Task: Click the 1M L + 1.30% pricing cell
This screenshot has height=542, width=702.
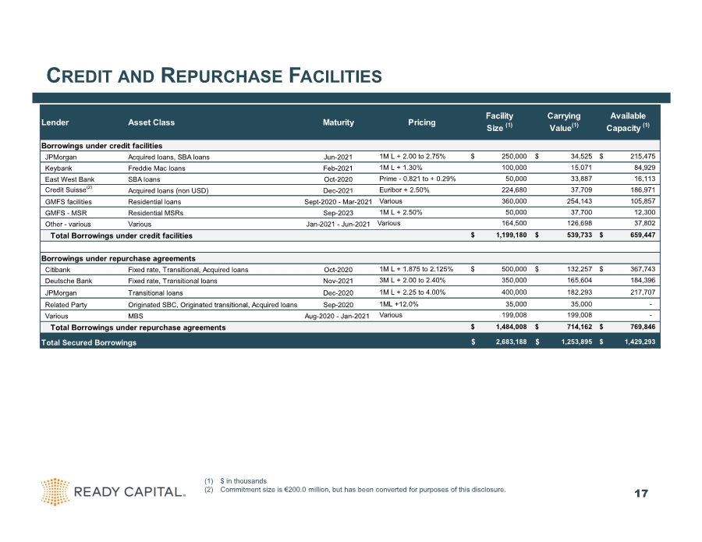Action: click(x=401, y=168)
